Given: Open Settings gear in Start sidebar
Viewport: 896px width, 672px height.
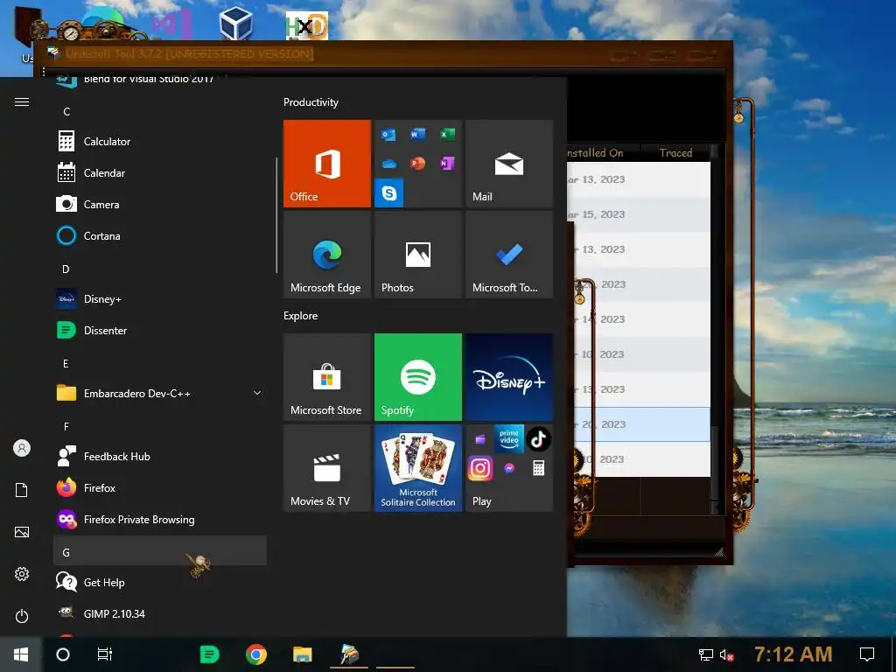Looking at the screenshot, I should pyautogui.click(x=22, y=574).
